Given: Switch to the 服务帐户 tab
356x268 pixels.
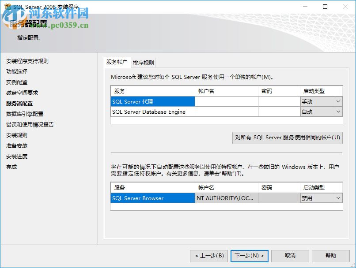Looking at the screenshot, I should click(x=117, y=62).
